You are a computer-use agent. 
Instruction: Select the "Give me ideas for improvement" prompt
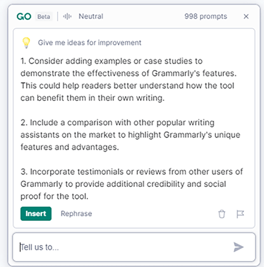[x=89, y=43]
